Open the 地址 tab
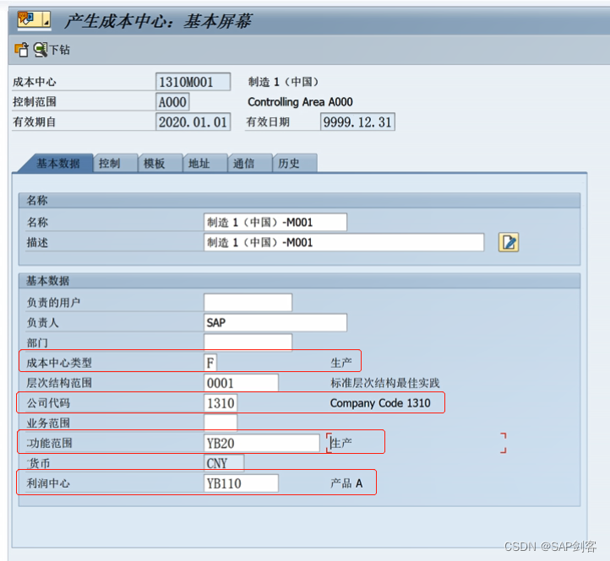This screenshot has height=561, width=610. tap(205, 163)
